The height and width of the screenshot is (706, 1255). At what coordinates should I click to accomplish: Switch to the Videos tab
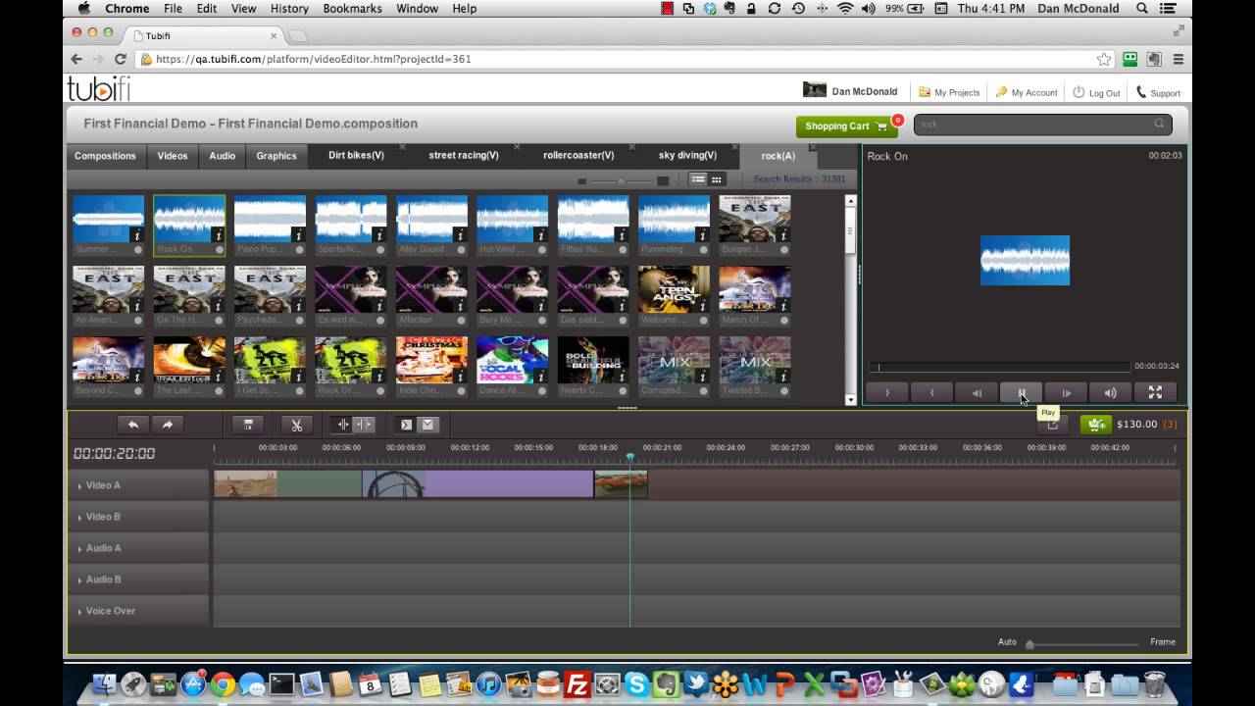[173, 156]
